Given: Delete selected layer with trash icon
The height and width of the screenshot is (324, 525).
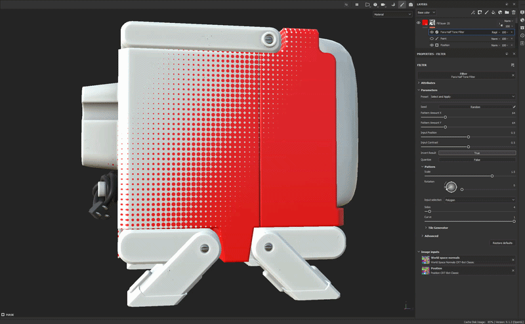Looking at the screenshot, I should (x=514, y=12).
